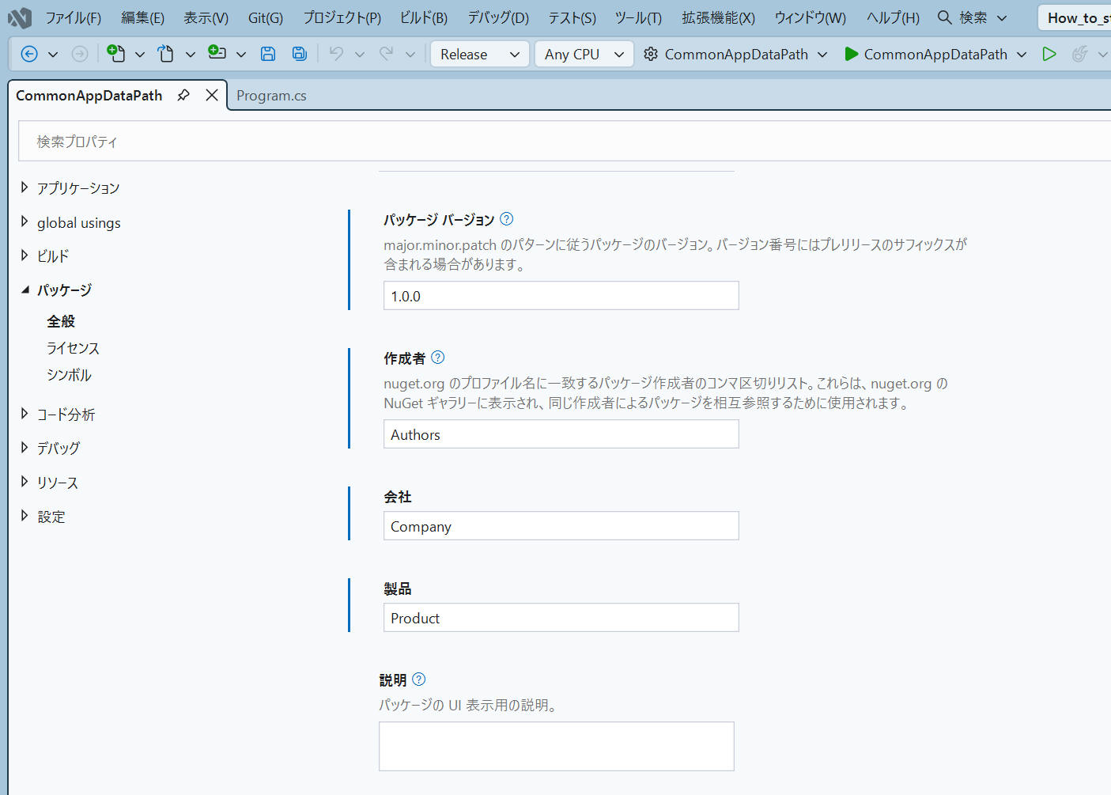Click the redo arrow icon
The height and width of the screenshot is (795, 1111).
(x=387, y=54)
